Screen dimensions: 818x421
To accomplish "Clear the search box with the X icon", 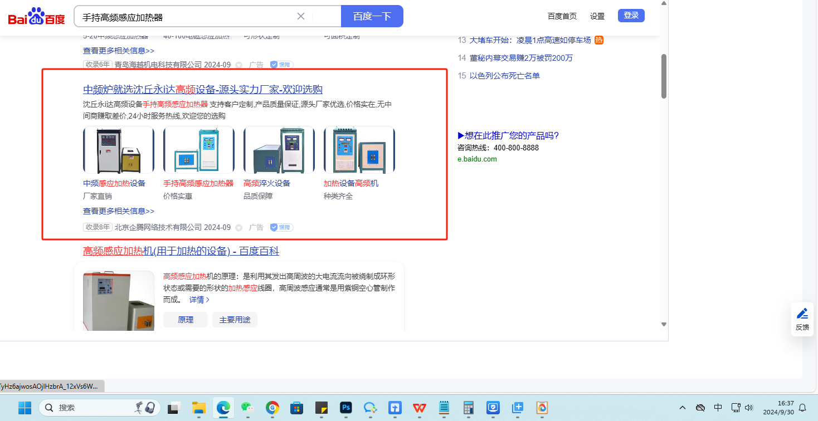I will (x=301, y=16).
